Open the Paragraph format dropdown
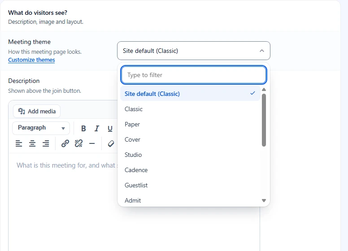The height and width of the screenshot is (251, 348). click(41, 128)
